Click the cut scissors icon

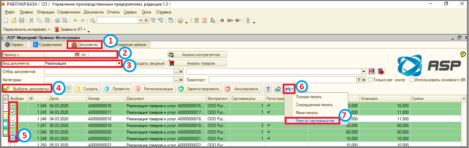click(31, 20)
